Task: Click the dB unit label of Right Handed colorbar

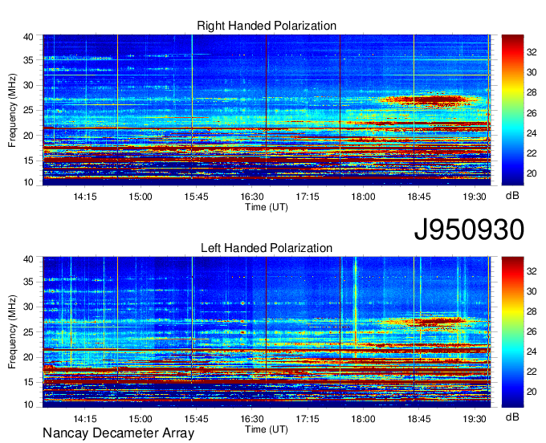Action: 512,196
